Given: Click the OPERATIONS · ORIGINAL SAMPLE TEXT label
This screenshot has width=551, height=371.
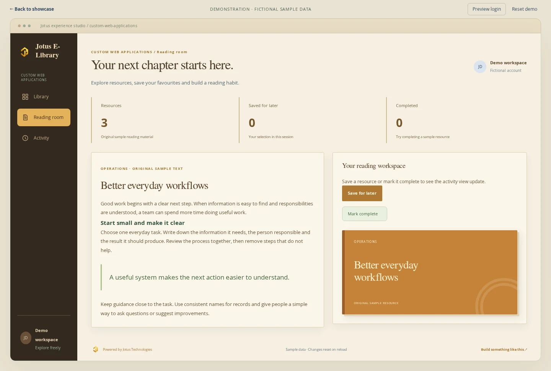Looking at the screenshot, I should [142, 169].
